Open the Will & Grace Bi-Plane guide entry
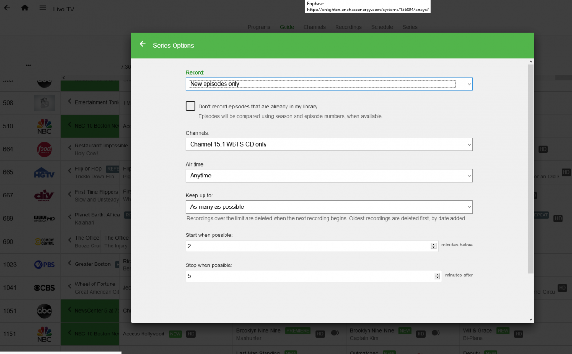The image size is (572, 354). click(516, 334)
